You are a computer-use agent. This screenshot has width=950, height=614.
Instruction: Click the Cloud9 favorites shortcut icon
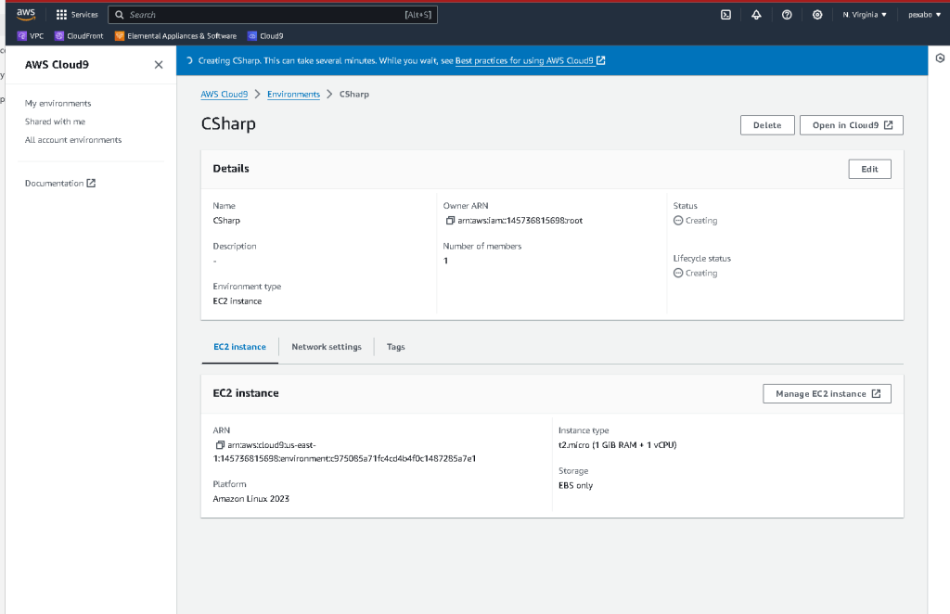[x=252, y=36]
